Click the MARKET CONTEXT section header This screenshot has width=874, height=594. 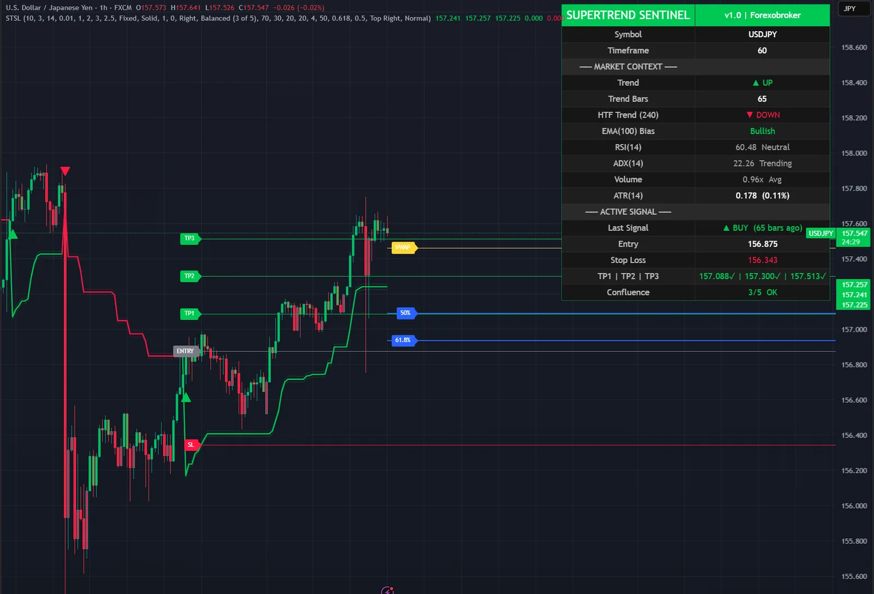628,67
